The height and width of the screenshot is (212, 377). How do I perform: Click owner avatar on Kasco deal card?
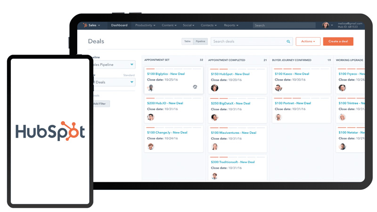[279, 88]
